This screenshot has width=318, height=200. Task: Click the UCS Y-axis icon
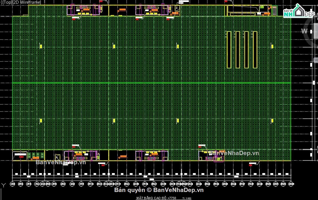point(3,185)
